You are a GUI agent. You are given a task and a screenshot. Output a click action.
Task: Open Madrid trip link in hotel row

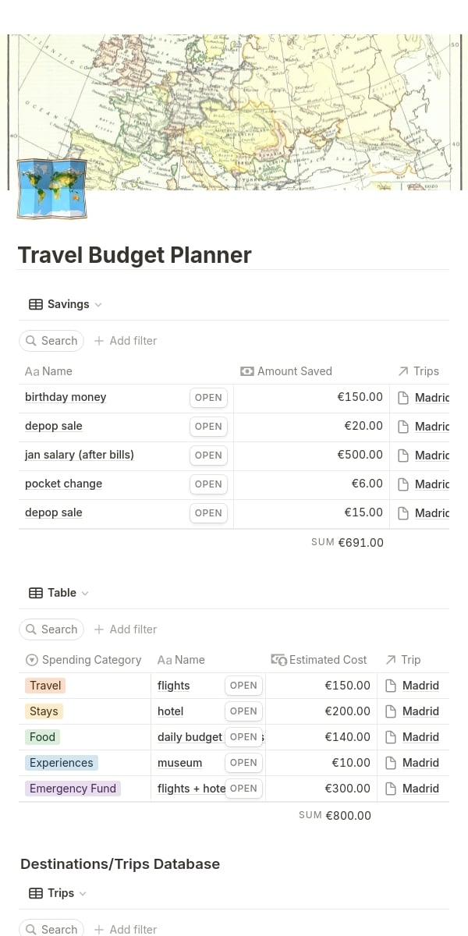click(x=420, y=711)
